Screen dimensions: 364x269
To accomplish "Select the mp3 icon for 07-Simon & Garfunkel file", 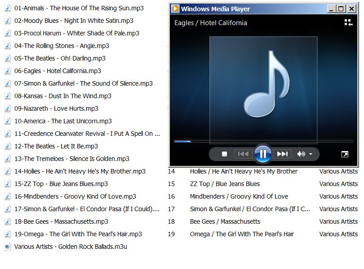I will pyautogui.click(x=8, y=83).
